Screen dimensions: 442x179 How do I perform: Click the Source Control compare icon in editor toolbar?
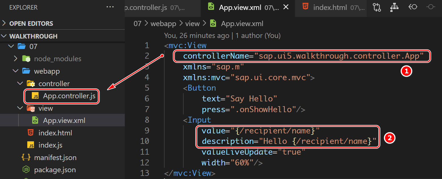click(377, 7)
